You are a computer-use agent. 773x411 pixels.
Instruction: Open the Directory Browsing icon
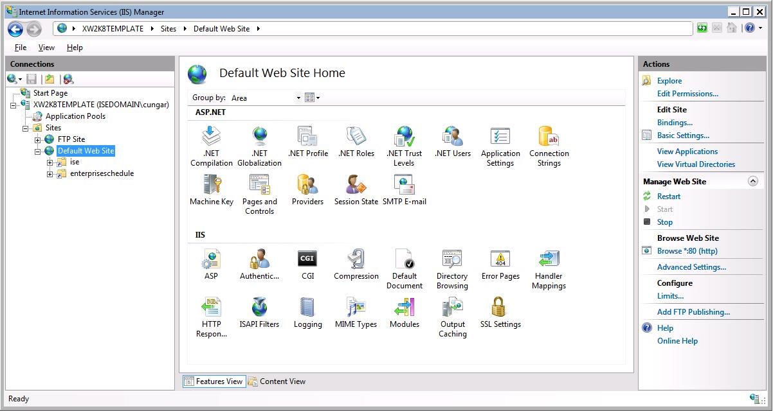tap(452, 259)
